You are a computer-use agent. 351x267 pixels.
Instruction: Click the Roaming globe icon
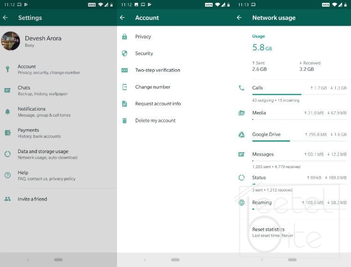(x=241, y=203)
